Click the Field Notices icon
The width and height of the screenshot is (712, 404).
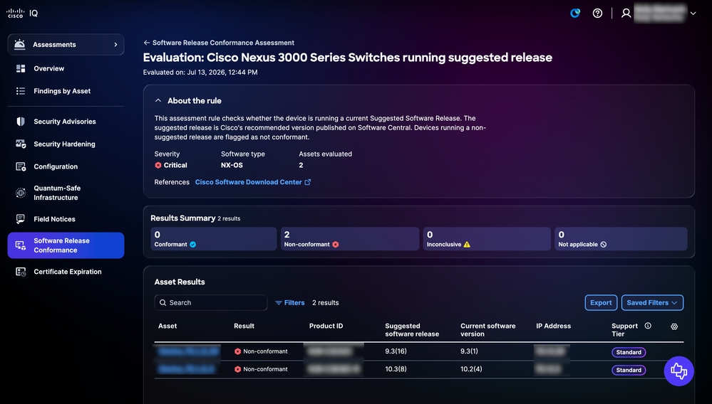point(21,219)
